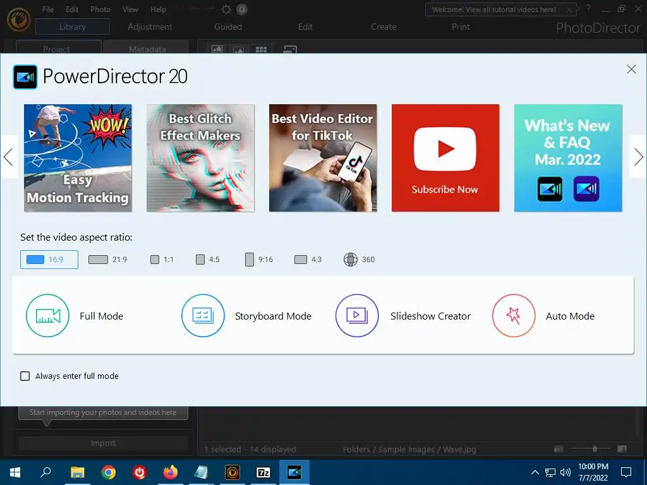This screenshot has width=647, height=485.
Task: Open 7-Zip from the taskbar
Action: click(263, 472)
